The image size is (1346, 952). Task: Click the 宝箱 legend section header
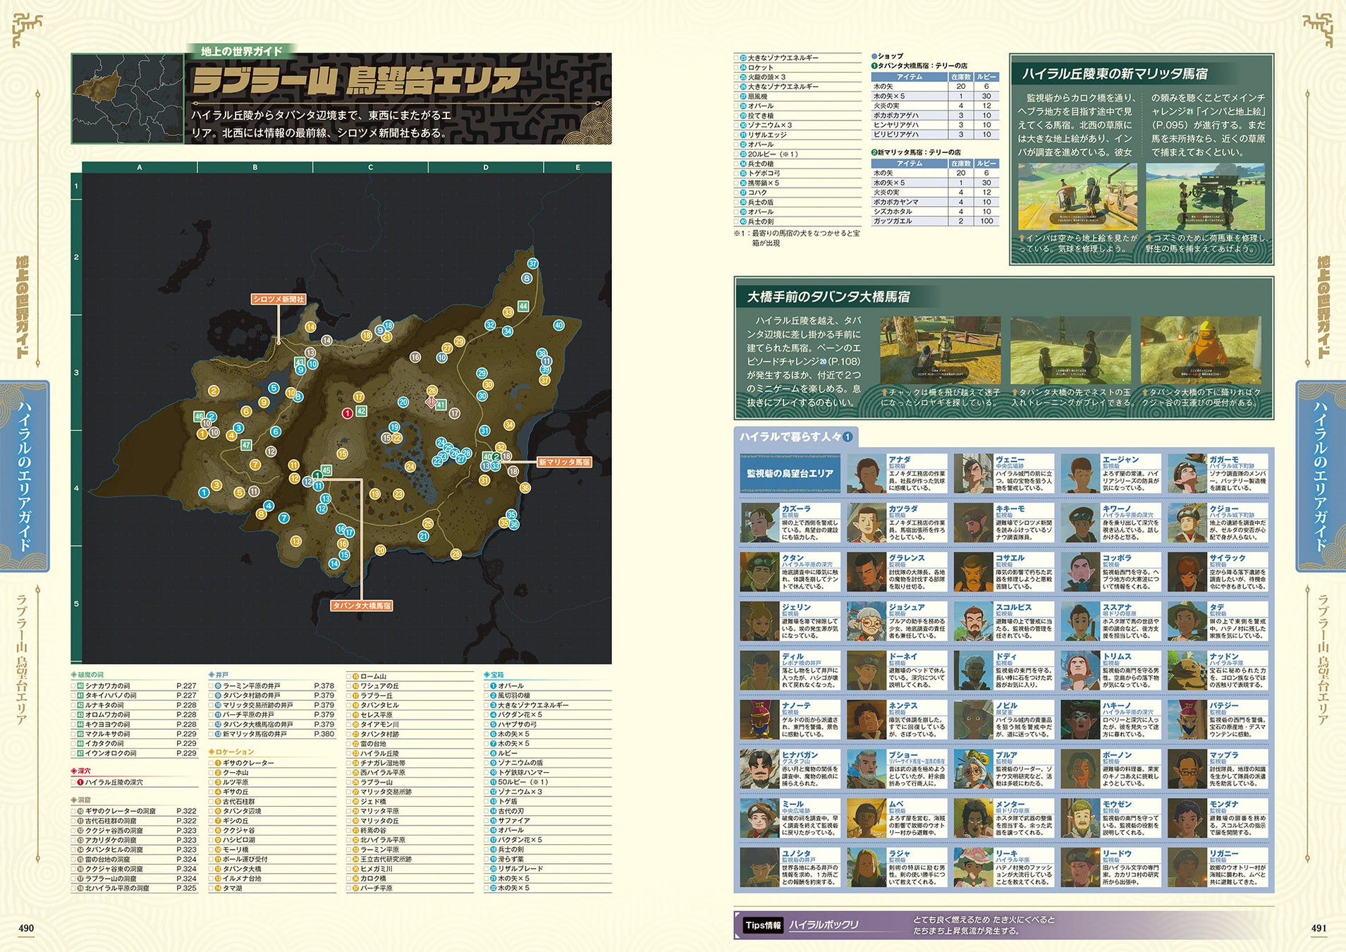pyautogui.click(x=494, y=675)
